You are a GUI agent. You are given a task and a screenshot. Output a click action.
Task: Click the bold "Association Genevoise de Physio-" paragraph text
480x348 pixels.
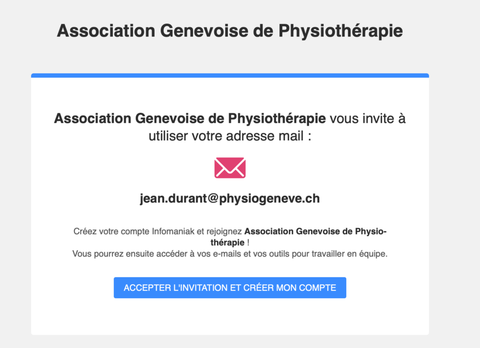315,231
